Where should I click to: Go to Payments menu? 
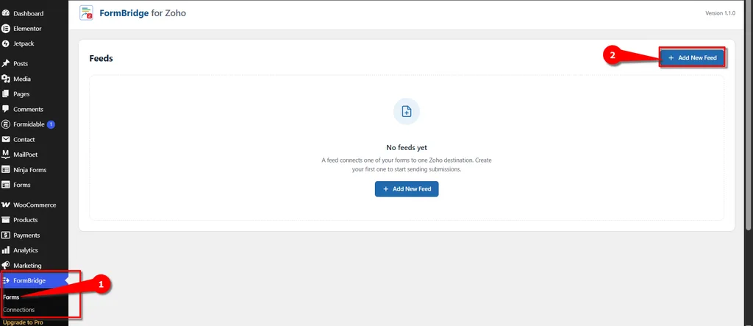pyautogui.click(x=26, y=235)
